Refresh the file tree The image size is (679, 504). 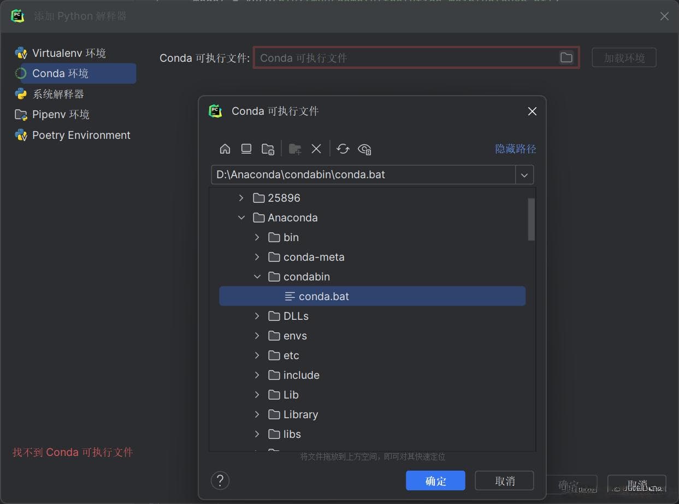(x=343, y=149)
